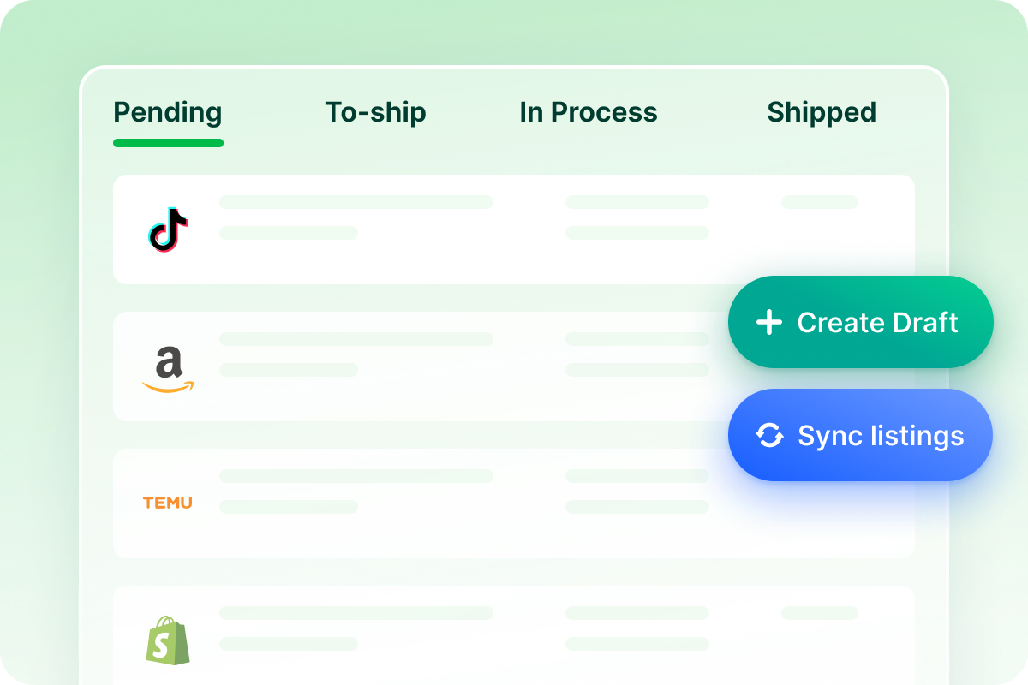Click the TikTok logo icon
1028x685 pixels.
coord(168,229)
